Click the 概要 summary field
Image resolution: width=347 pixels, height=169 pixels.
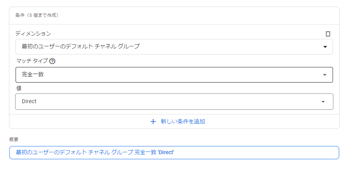click(174, 153)
